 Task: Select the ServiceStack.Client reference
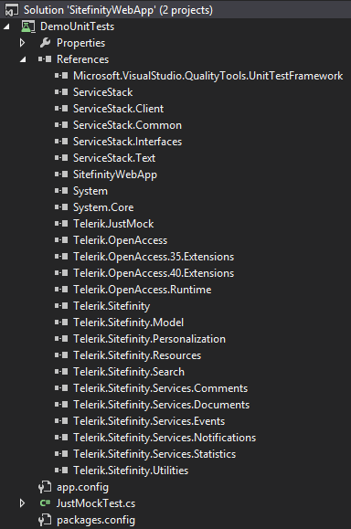tap(119, 109)
